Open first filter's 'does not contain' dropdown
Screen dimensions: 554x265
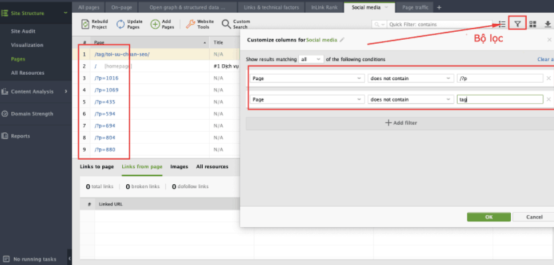(411, 78)
